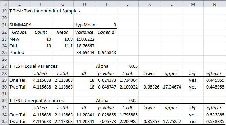Select row 19 header
226x125 pixels.
[x=4, y=11]
